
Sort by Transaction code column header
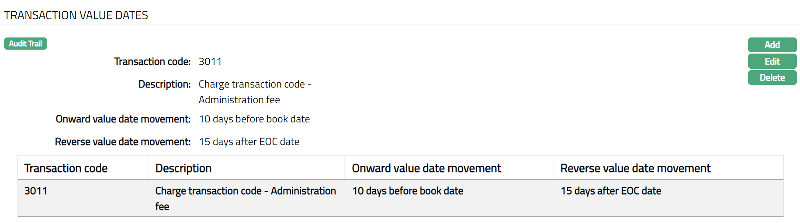tap(66, 168)
